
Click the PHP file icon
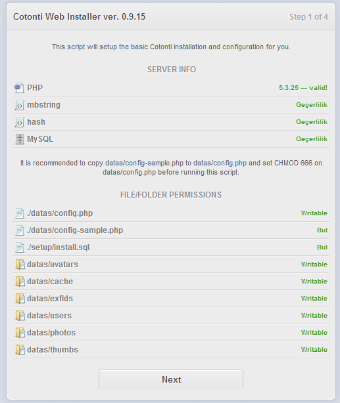click(x=19, y=88)
